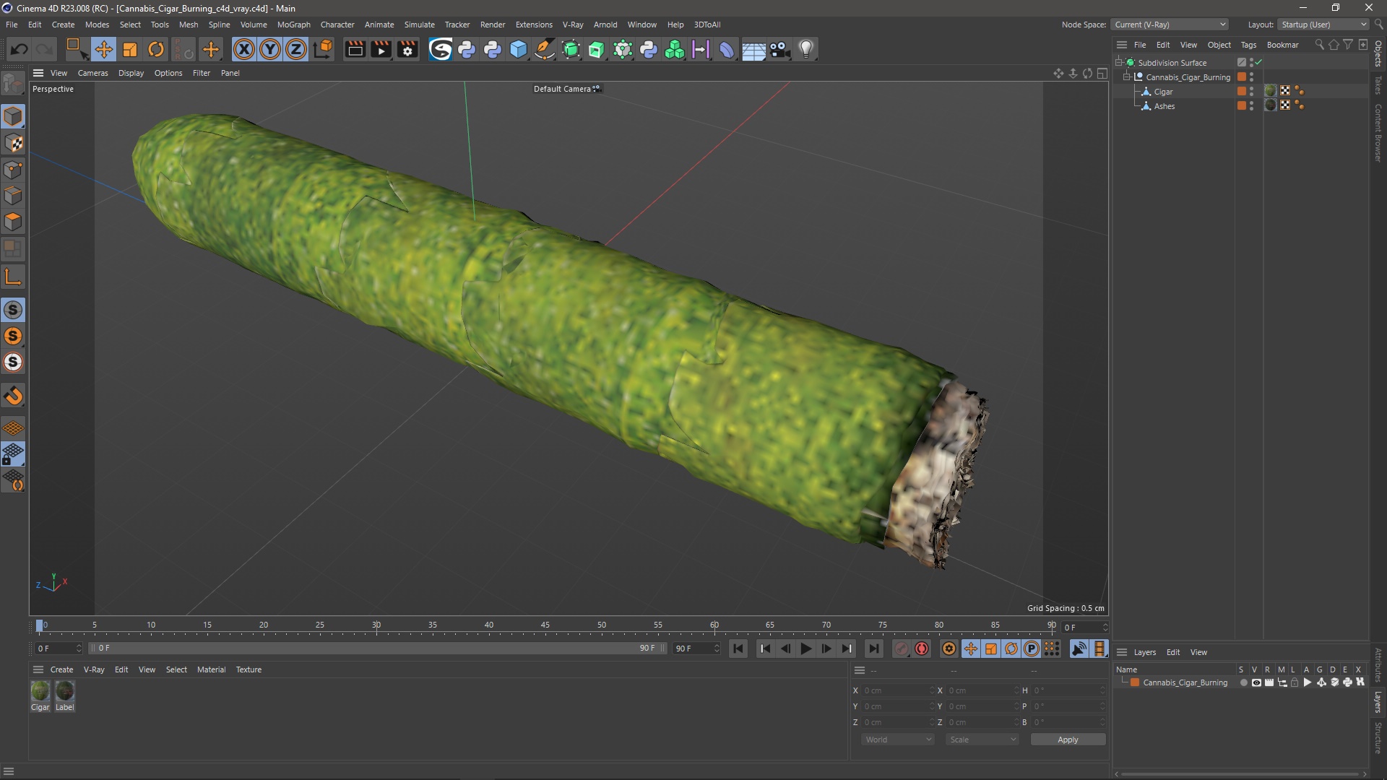Select Polygons mode icon in left toolbar
This screenshot has height=780, width=1387.
[13, 222]
